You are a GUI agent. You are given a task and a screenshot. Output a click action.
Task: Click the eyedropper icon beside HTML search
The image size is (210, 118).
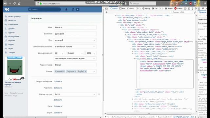pyautogui.click(x=195, y=12)
